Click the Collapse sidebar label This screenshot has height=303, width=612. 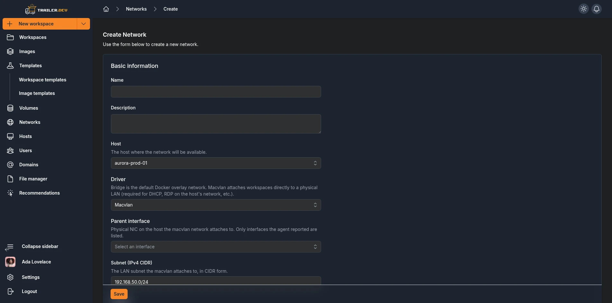pyautogui.click(x=40, y=246)
